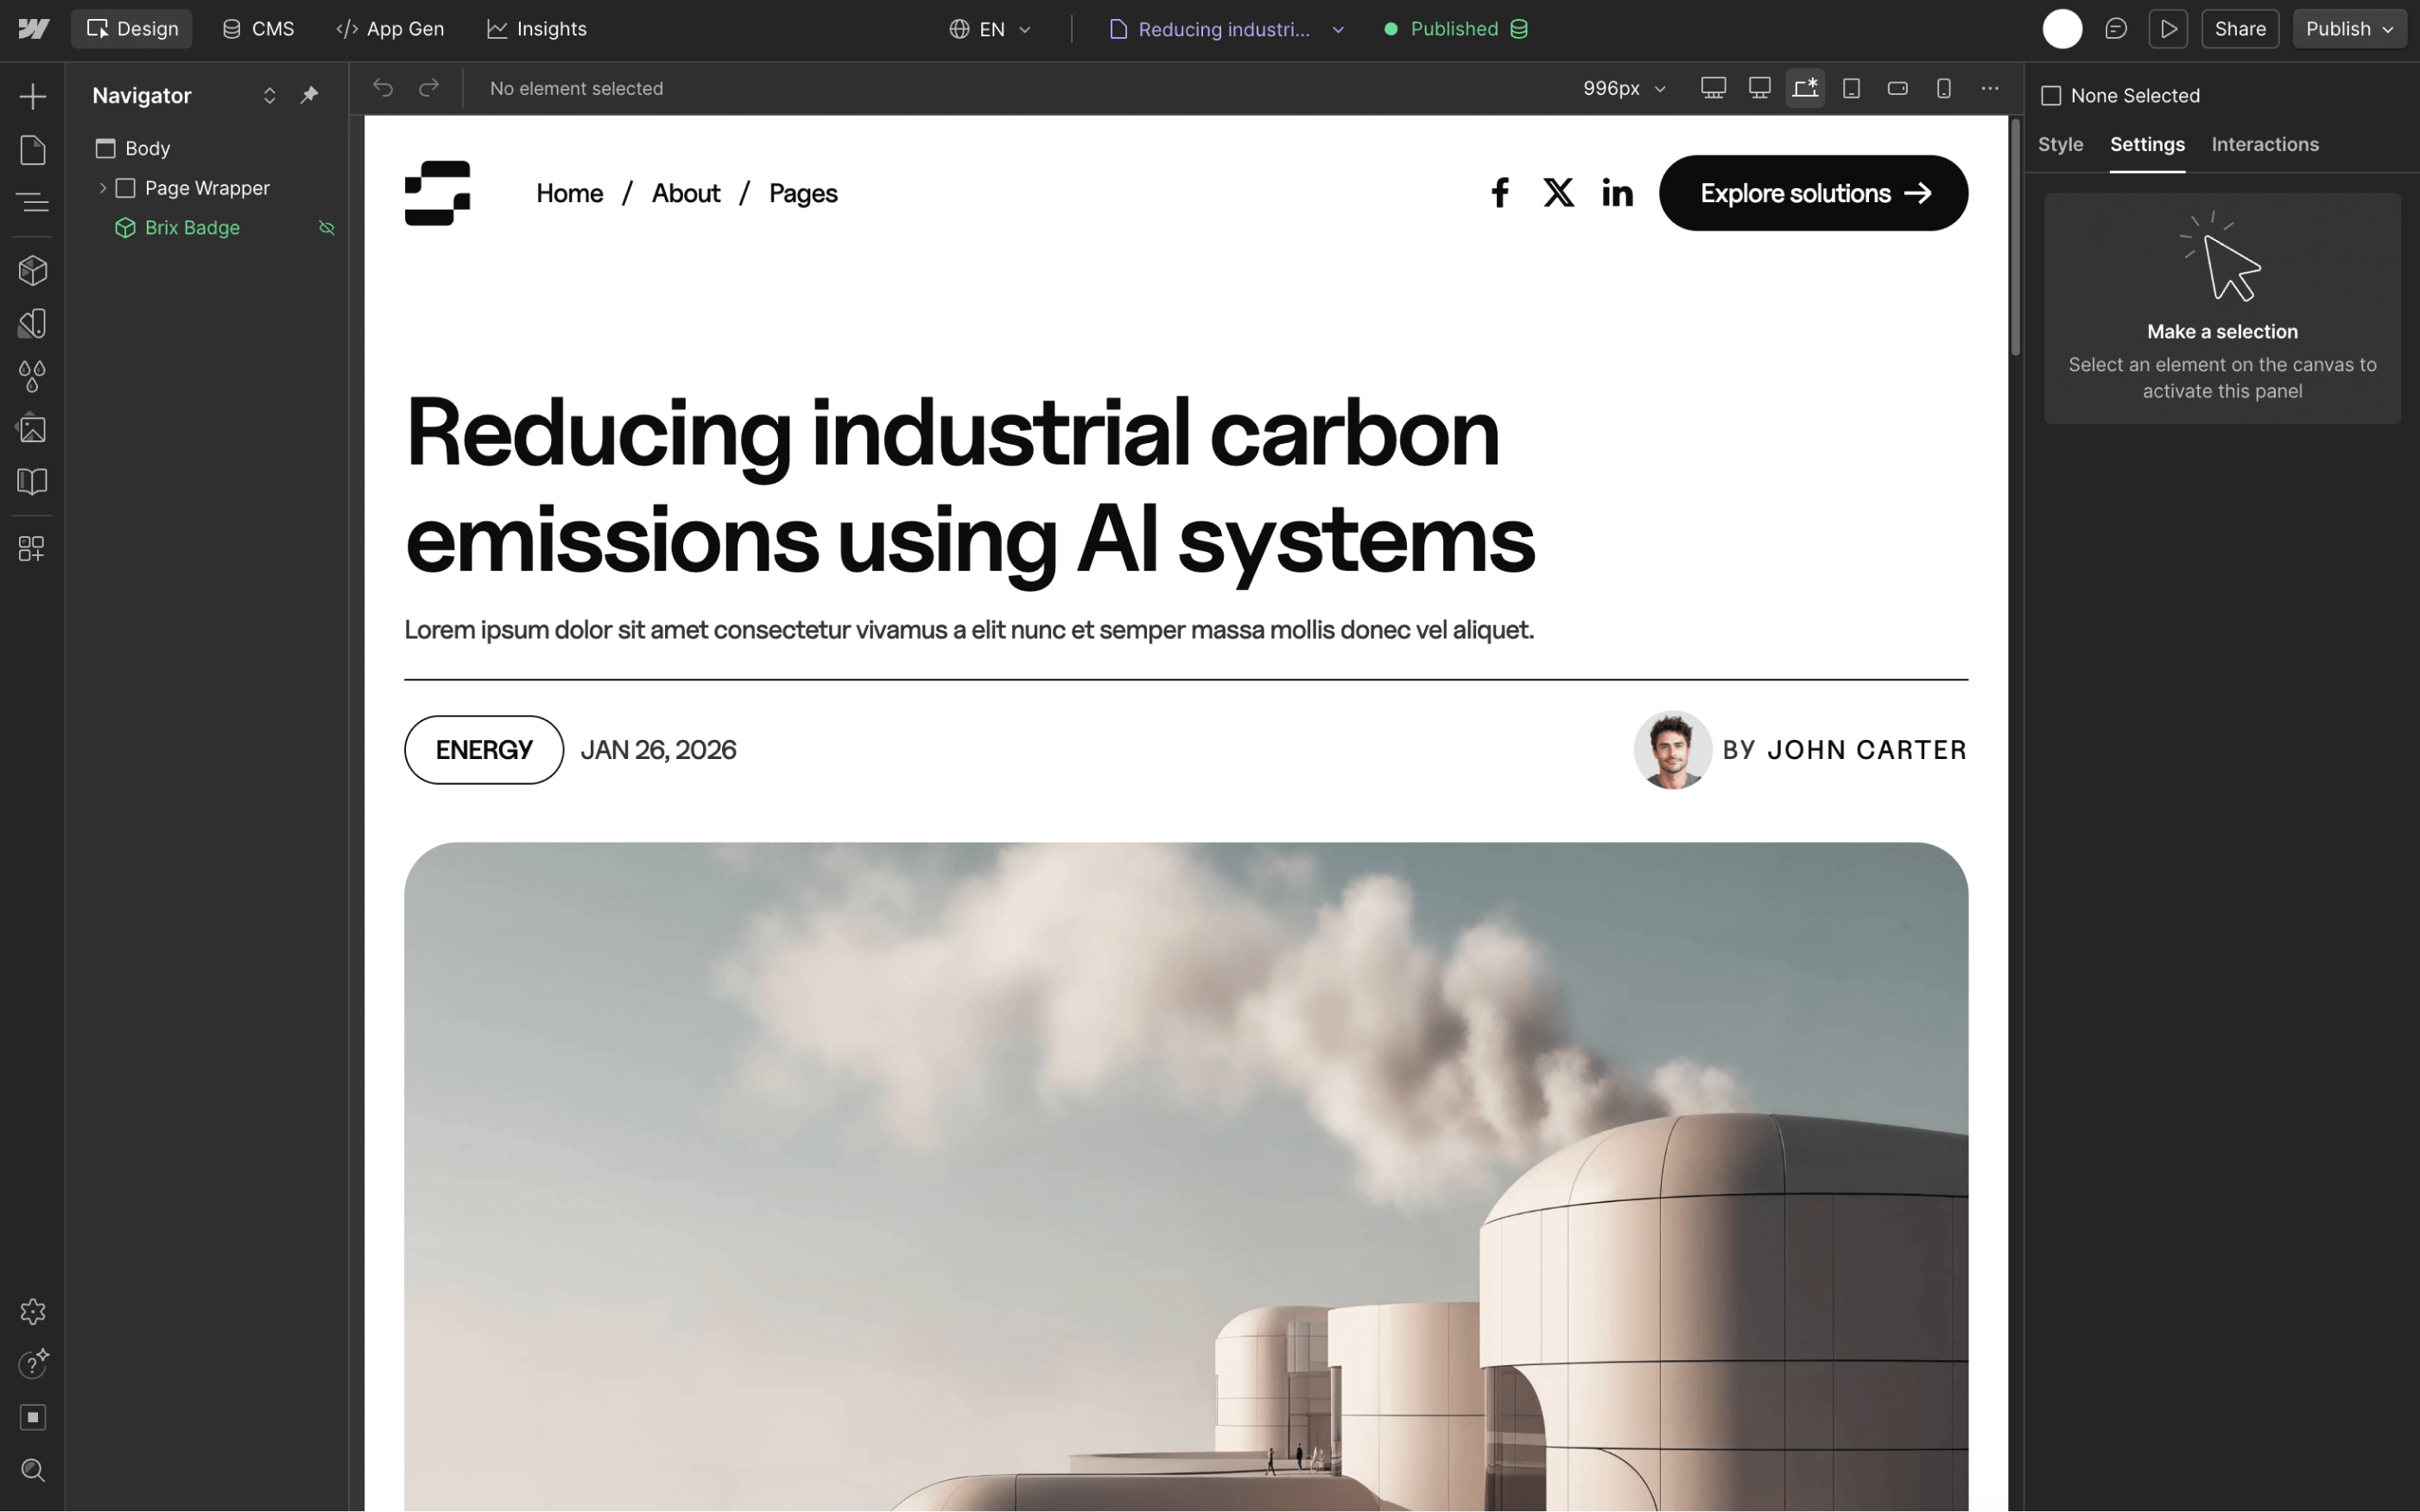Screen dimensions: 2420x1512
Task: Open the EN language dropdown
Action: (990, 28)
